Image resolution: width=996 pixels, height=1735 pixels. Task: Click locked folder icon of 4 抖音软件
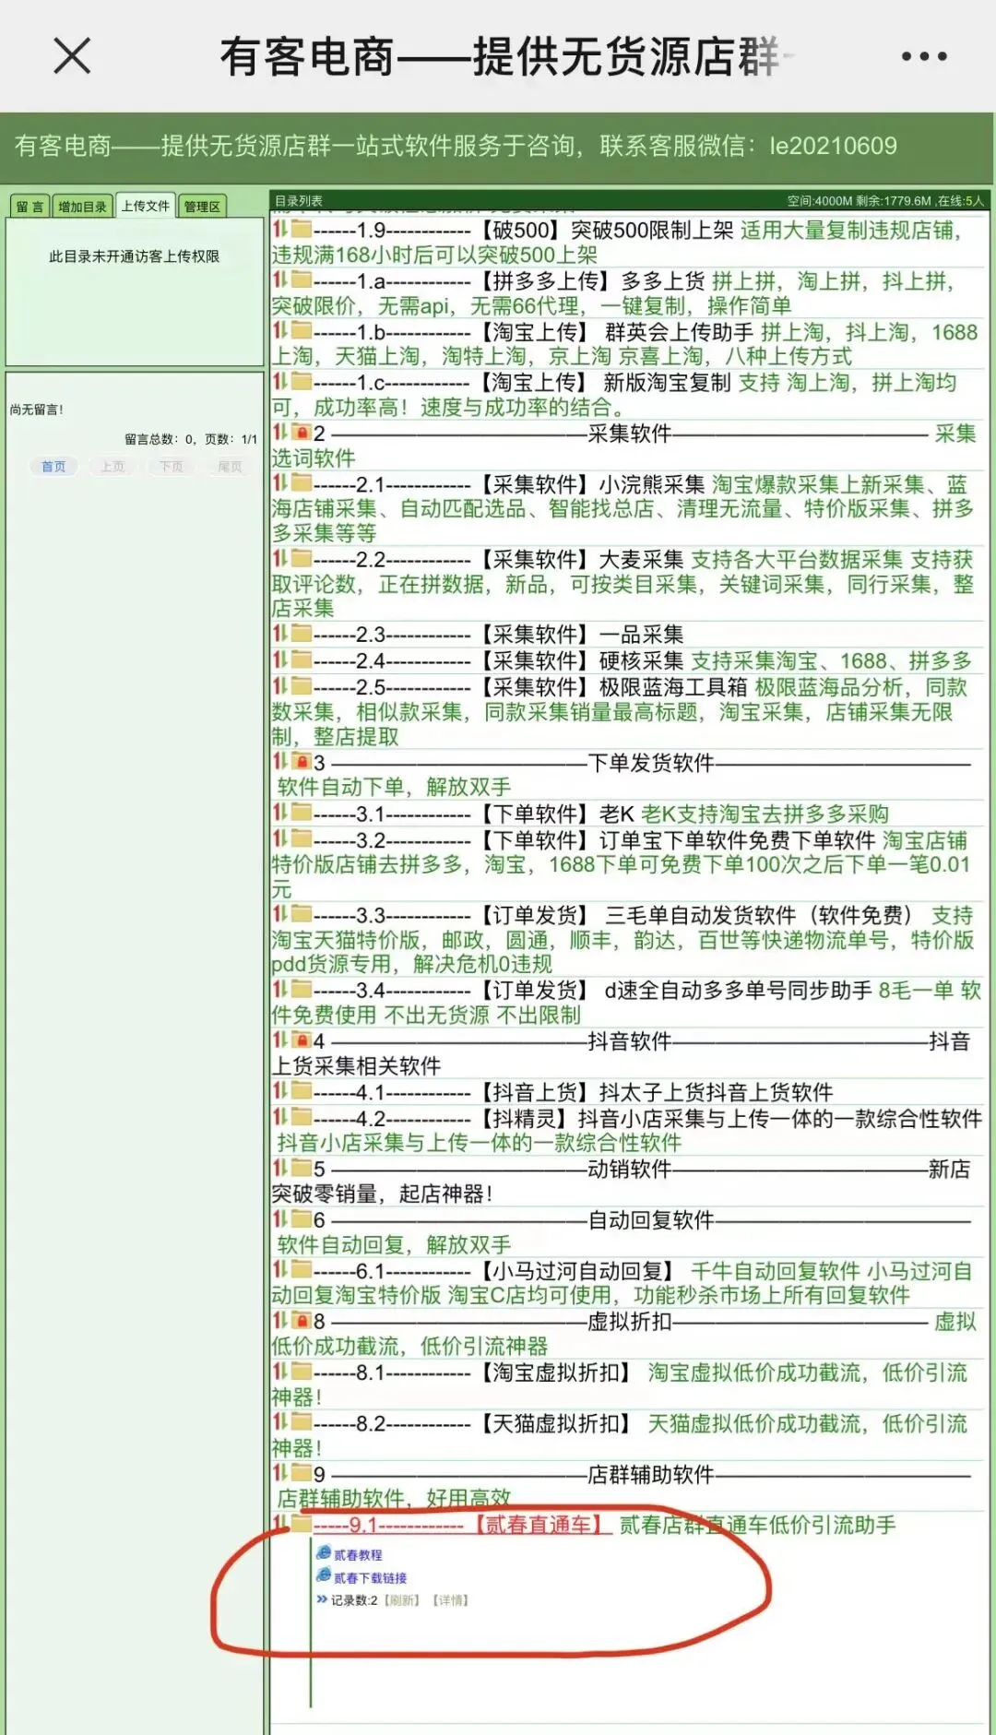302,1040
